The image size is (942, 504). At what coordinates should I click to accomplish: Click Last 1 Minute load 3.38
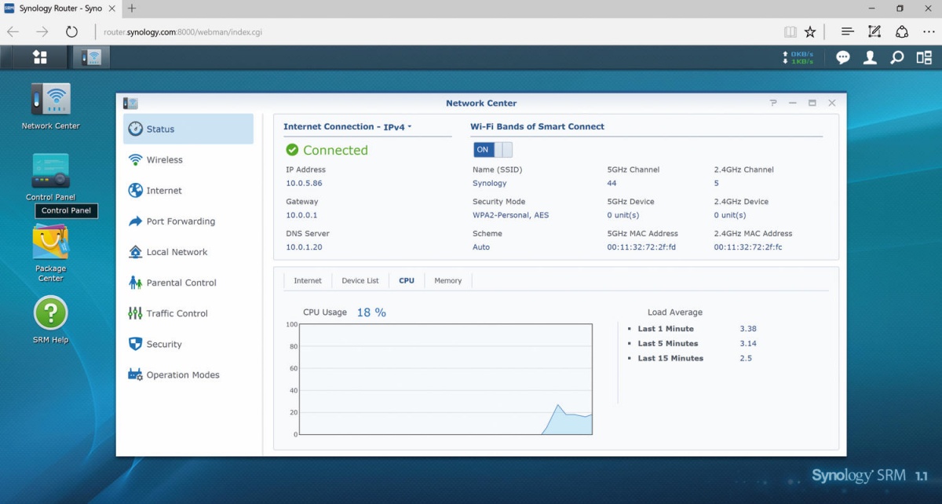click(x=748, y=329)
